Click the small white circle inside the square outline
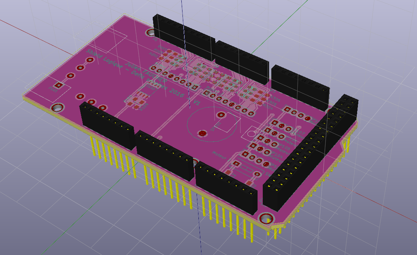Image resolution: width=417 pixels, height=255 pixels. (252, 133)
